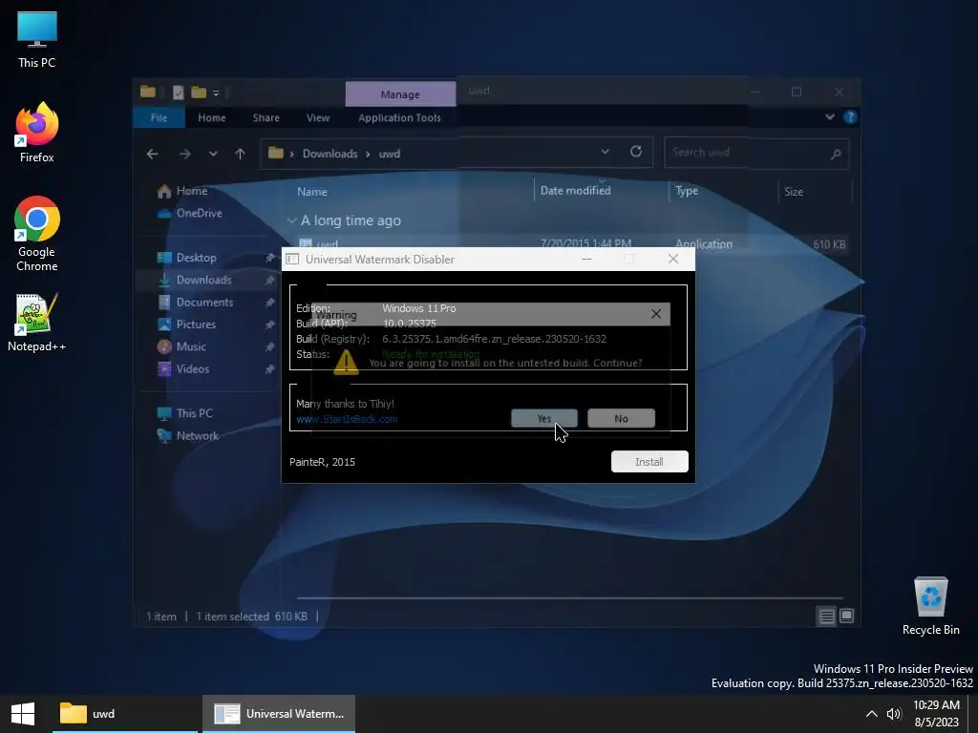Open Explorer help question mark icon
This screenshot has width=978, height=733.
click(849, 117)
